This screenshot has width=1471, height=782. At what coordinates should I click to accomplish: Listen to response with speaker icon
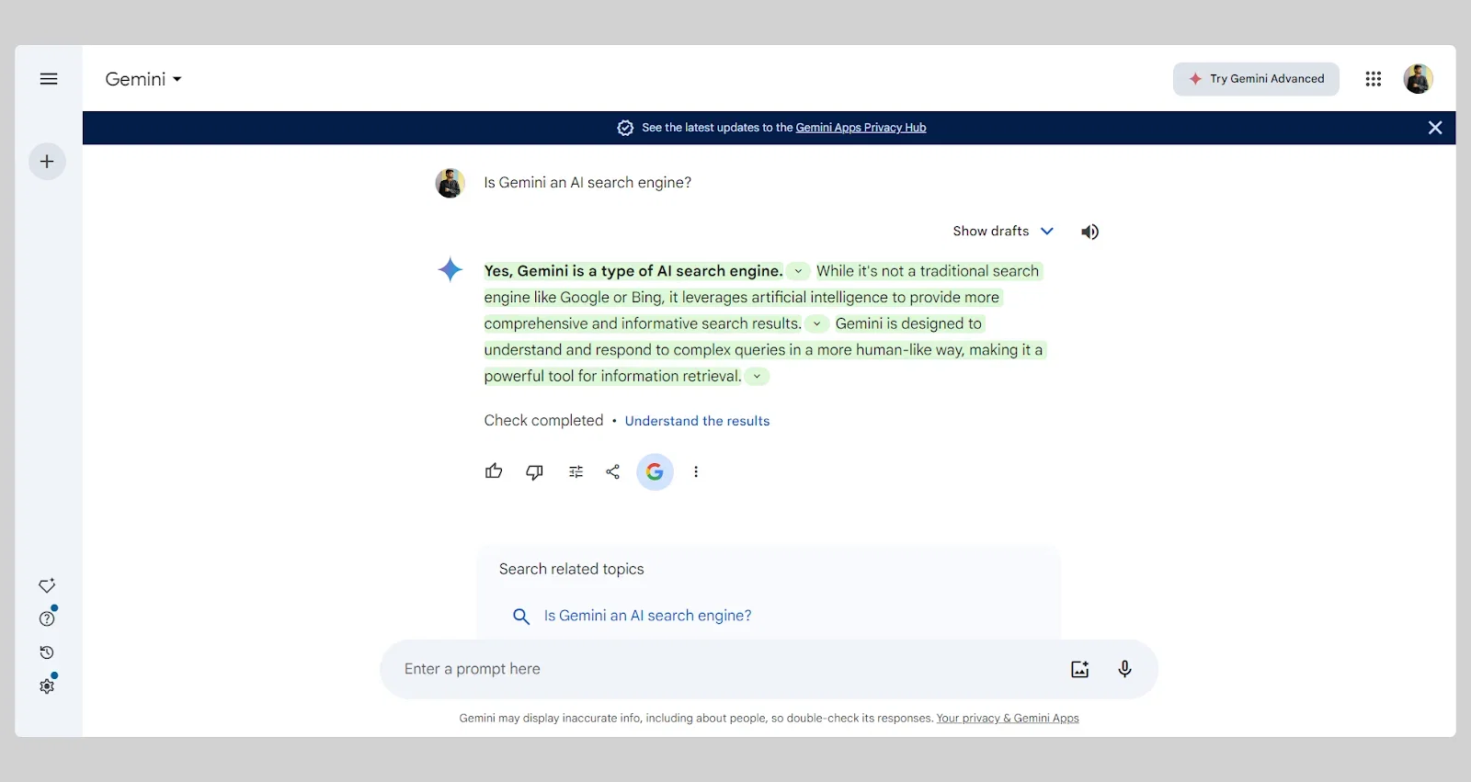coord(1089,232)
